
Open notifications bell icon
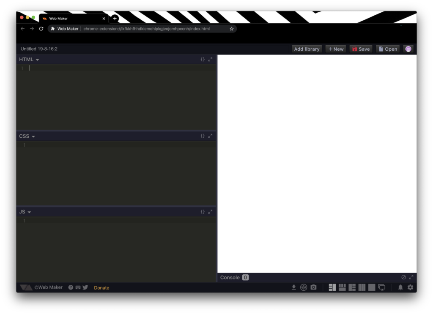[400, 287]
